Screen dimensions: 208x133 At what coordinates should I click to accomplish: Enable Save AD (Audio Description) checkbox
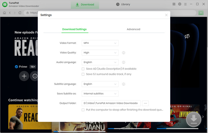(x=83, y=69)
